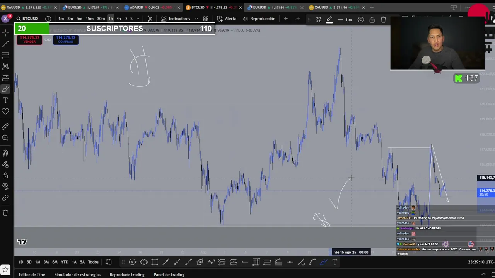Lock the selected drawing
The image size is (495, 278).
click(372, 20)
